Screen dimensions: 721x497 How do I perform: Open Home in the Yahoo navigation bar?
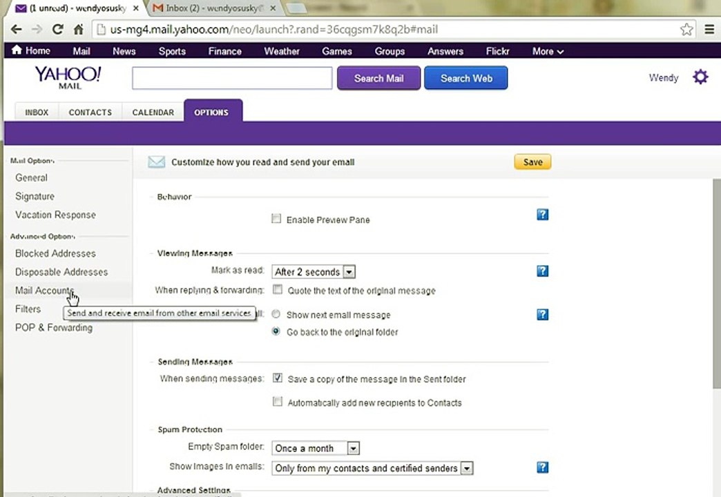31,50
